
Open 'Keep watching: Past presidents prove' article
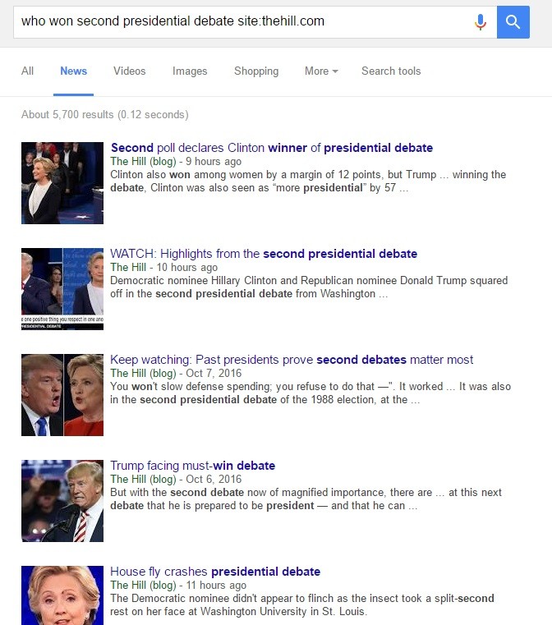click(292, 360)
